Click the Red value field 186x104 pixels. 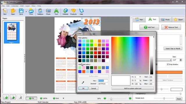pyautogui.click(x=151, y=77)
